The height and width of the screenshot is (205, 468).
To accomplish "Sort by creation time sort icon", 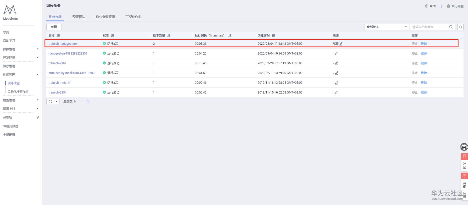I will pyautogui.click(x=273, y=35).
